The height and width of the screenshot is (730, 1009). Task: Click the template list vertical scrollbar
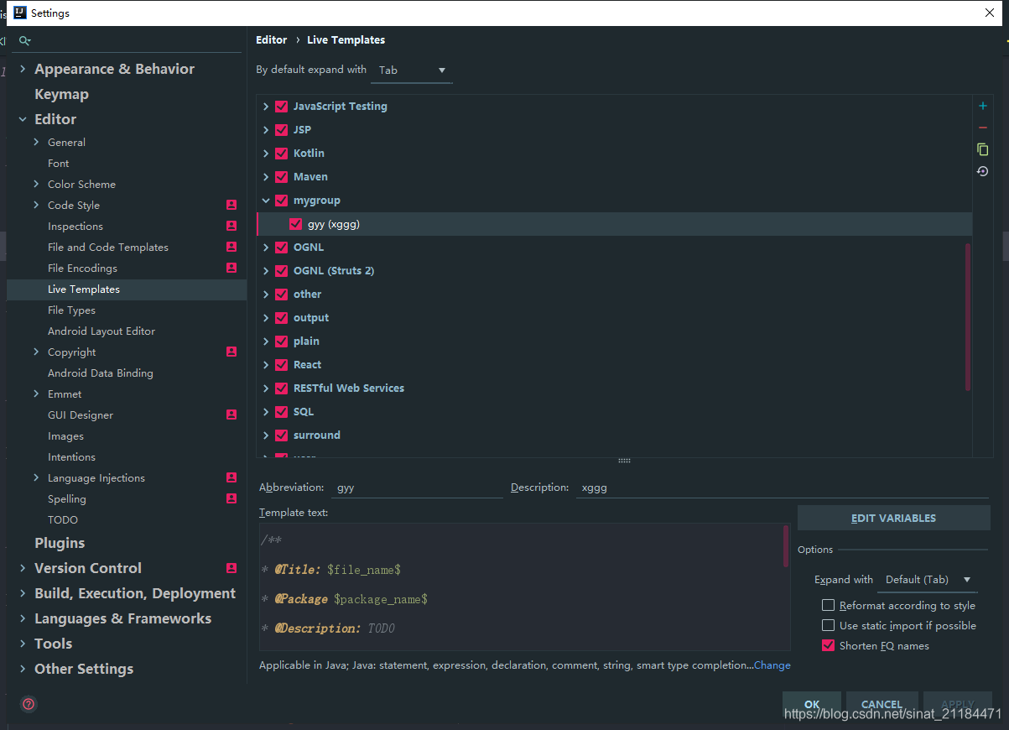968,316
